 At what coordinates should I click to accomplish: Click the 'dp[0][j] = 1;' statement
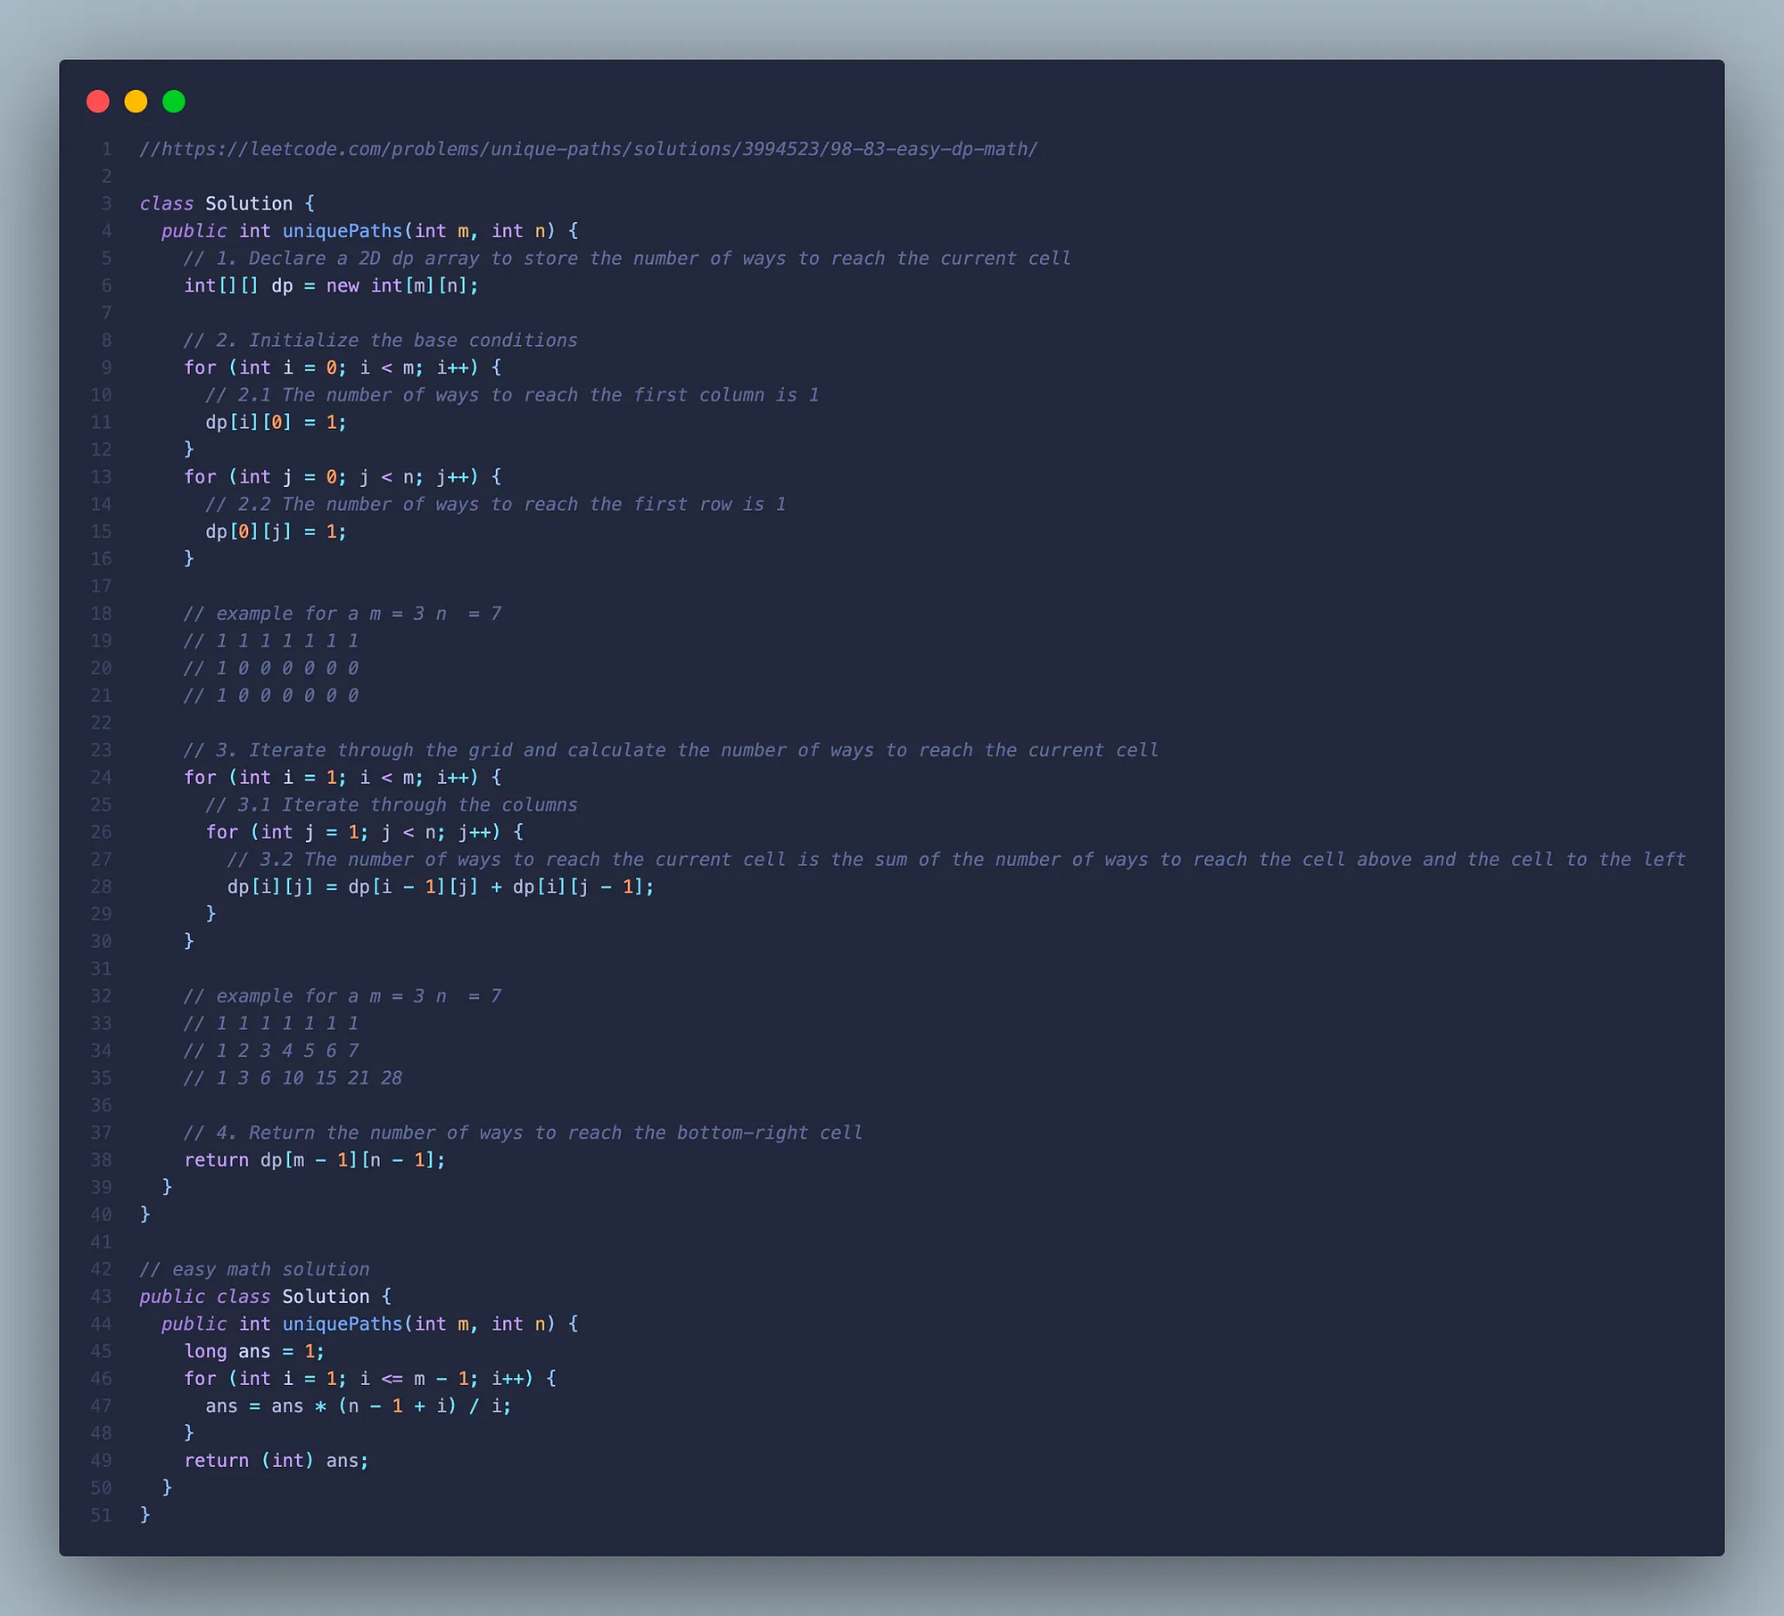[276, 532]
